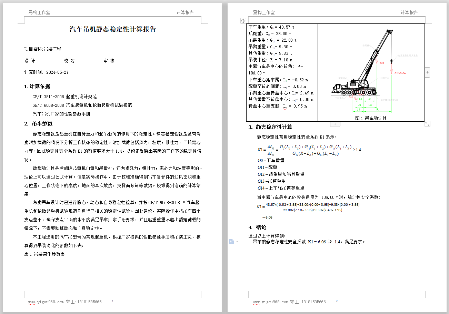Image resolution: width=449 pixels, height=314 pixels.
Task: Click the 设计 校对 审核 signature line
Action: [x=84, y=61]
